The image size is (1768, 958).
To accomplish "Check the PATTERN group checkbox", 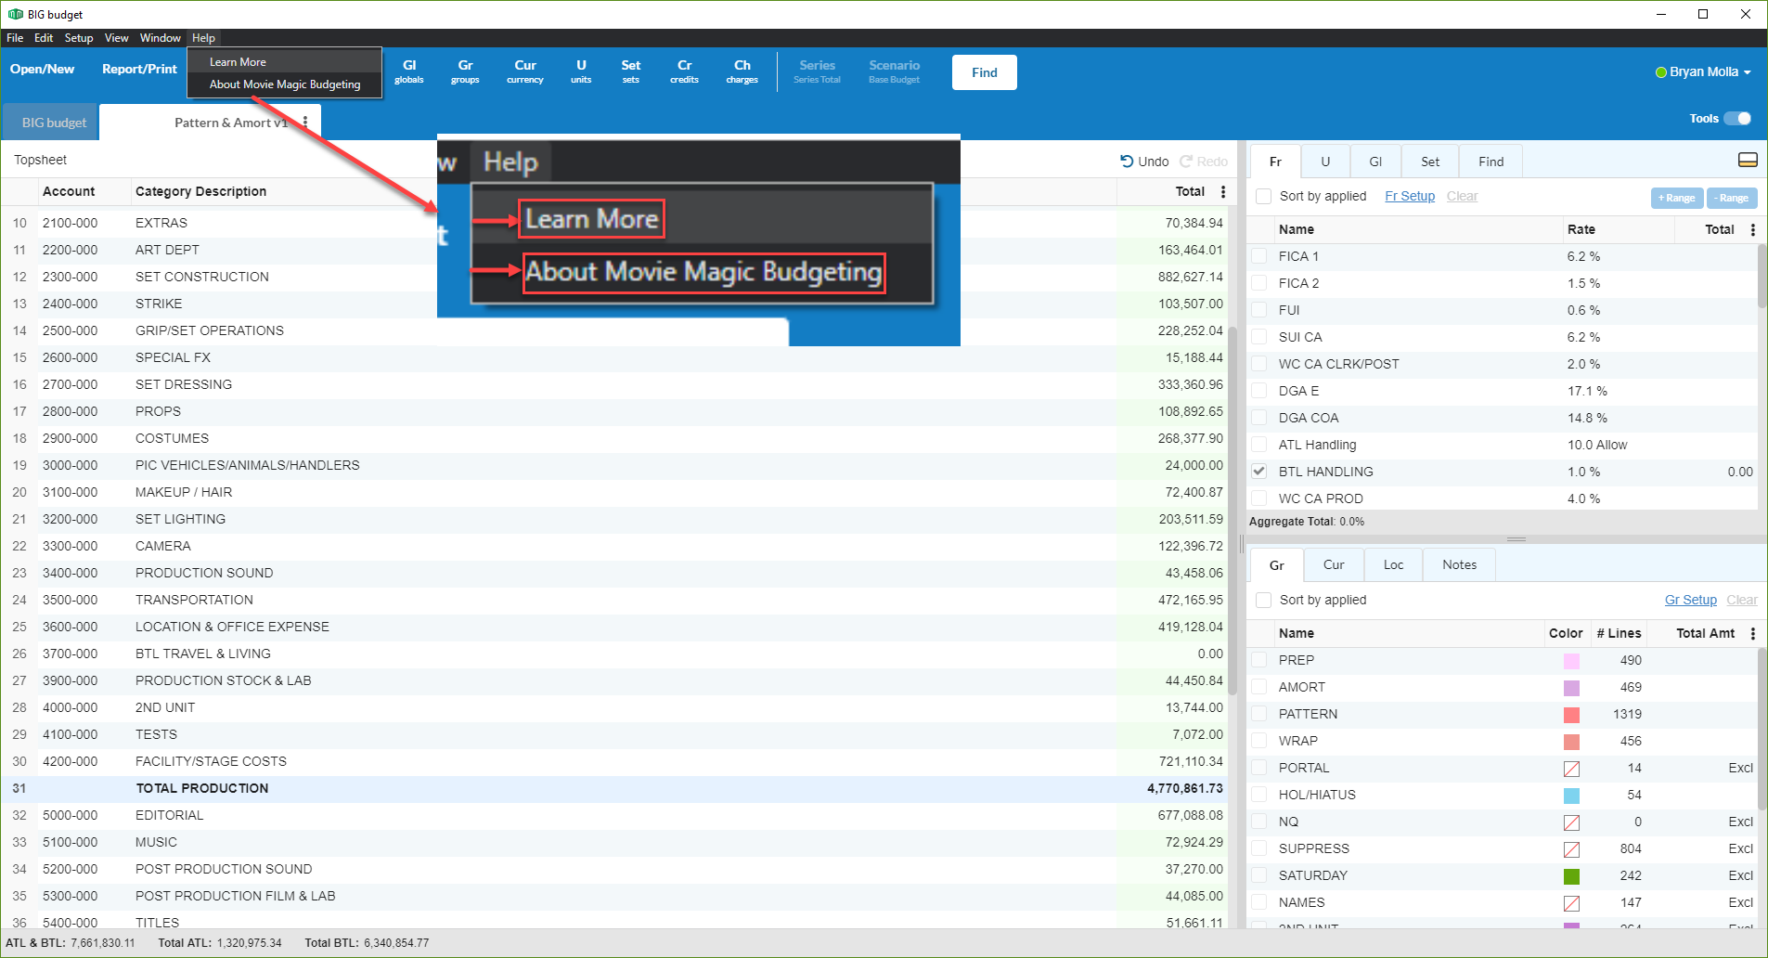I will (1259, 714).
